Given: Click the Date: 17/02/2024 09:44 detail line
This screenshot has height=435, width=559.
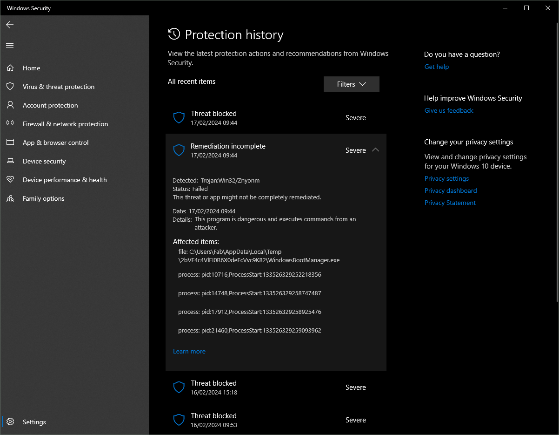Looking at the screenshot, I should pyautogui.click(x=204, y=211).
